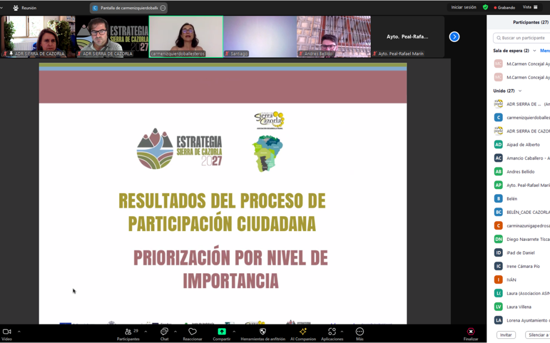Click the Buscar un participante field
550x343 pixels.
pyautogui.click(x=524, y=38)
